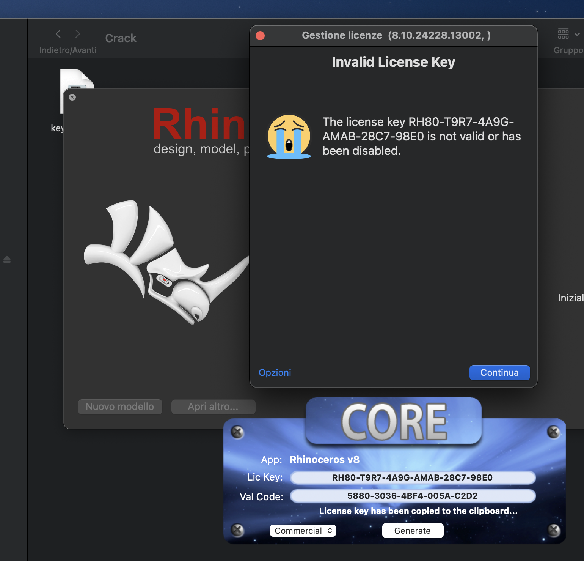Open the Commercial license type dropdown
The width and height of the screenshot is (584, 561).
coord(303,531)
